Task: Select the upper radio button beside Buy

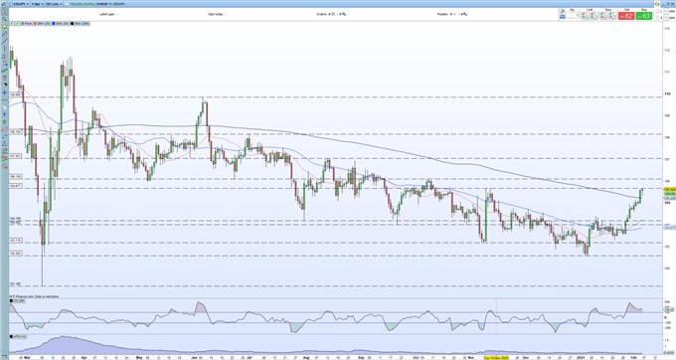Action: pyautogui.click(x=657, y=12)
